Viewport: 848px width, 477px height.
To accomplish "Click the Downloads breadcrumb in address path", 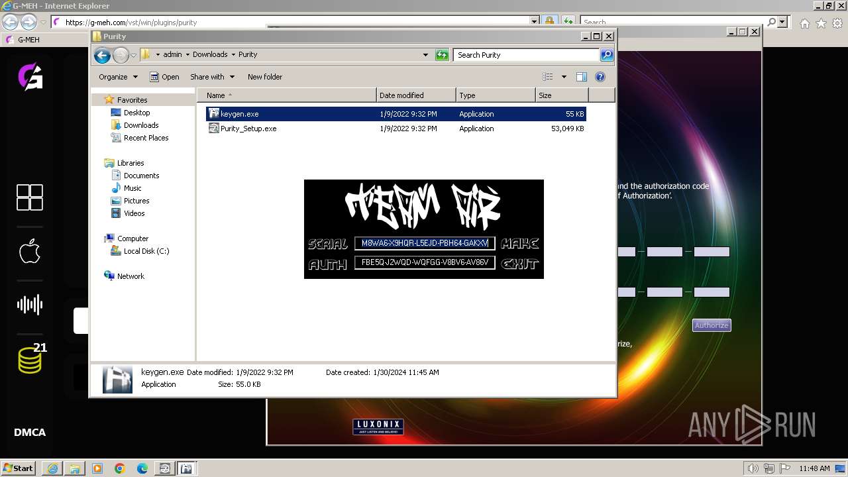I will (x=210, y=55).
